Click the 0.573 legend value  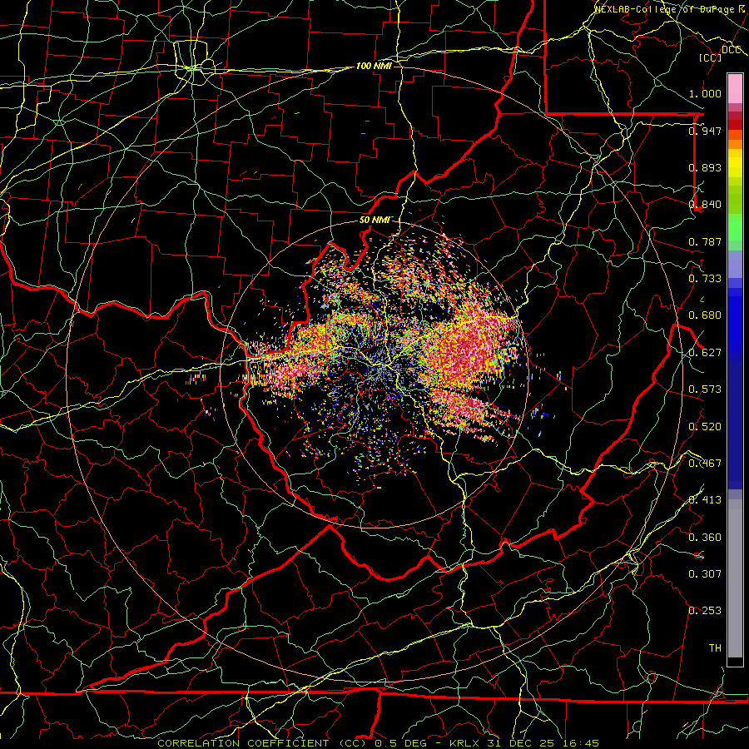[705, 389]
